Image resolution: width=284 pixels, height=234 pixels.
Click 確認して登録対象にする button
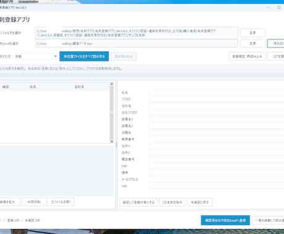coord(138,202)
